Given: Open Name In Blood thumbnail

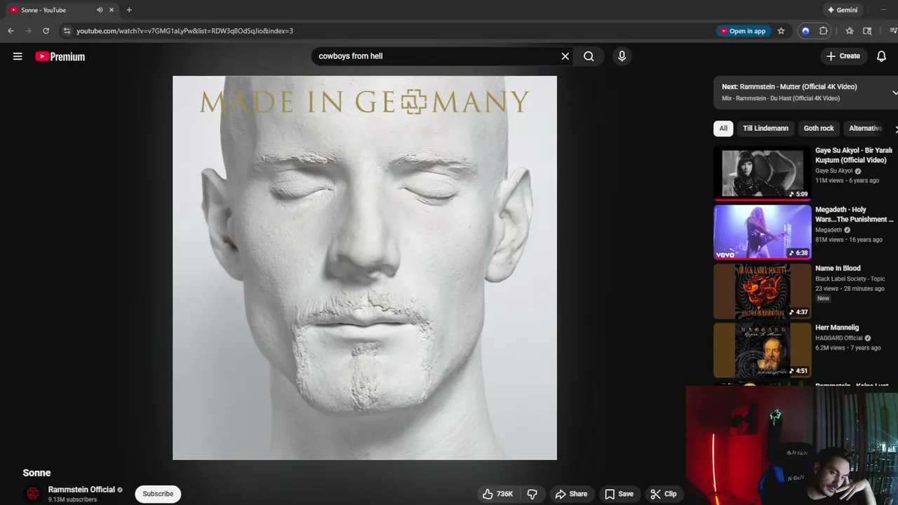Looking at the screenshot, I should [763, 291].
